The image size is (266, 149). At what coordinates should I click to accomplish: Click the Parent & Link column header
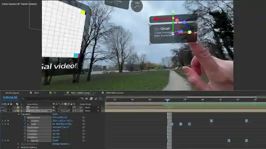(85, 104)
